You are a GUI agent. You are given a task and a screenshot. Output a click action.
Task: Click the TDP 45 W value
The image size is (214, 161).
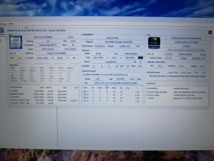73,41
